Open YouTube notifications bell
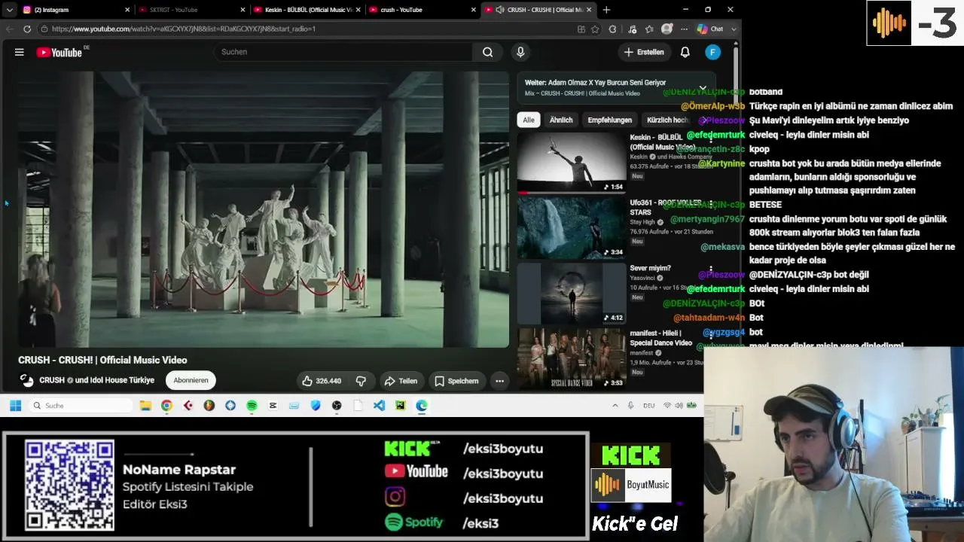The height and width of the screenshot is (542, 964). 685,52
